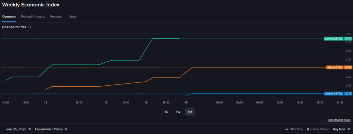The height and width of the screenshot is (134, 353).
Task: Click the Chance for Yes heading
Action: tap(14, 27)
